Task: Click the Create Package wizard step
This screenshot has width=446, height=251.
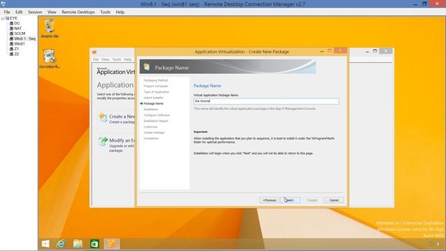Action: tap(154, 132)
